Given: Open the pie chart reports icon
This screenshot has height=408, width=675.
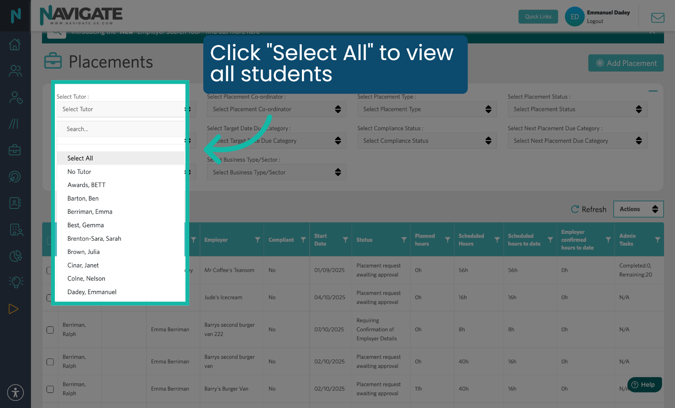Looking at the screenshot, I should [15, 256].
